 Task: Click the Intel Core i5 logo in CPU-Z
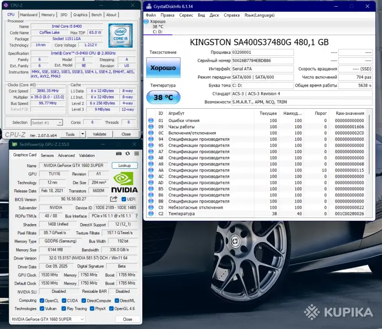pos(121,35)
